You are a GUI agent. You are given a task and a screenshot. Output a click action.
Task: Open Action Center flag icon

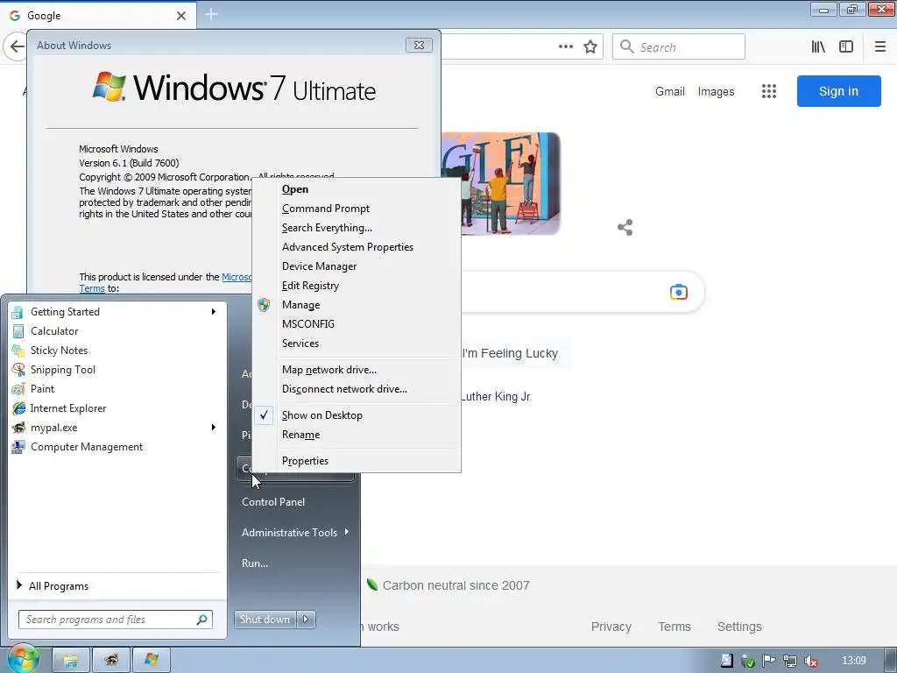(x=769, y=661)
